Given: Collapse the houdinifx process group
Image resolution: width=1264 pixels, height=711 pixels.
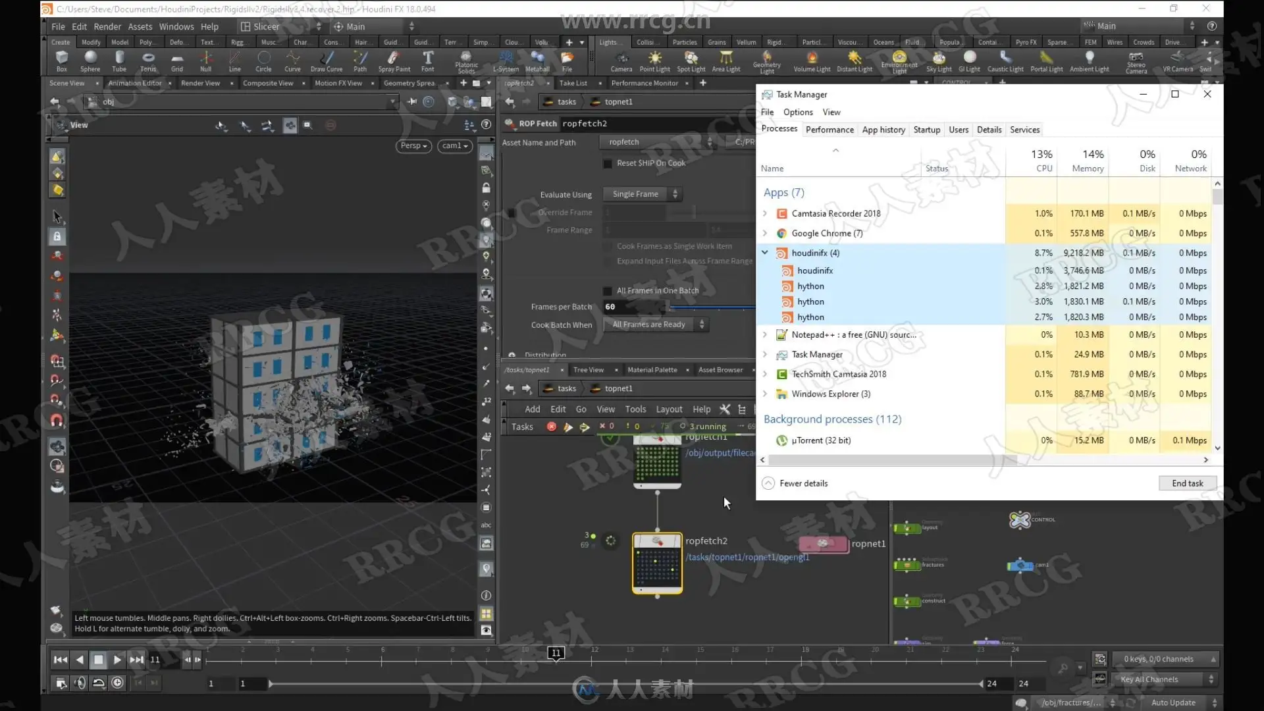Looking at the screenshot, I should pyautogui.click(x=765, y=253).
